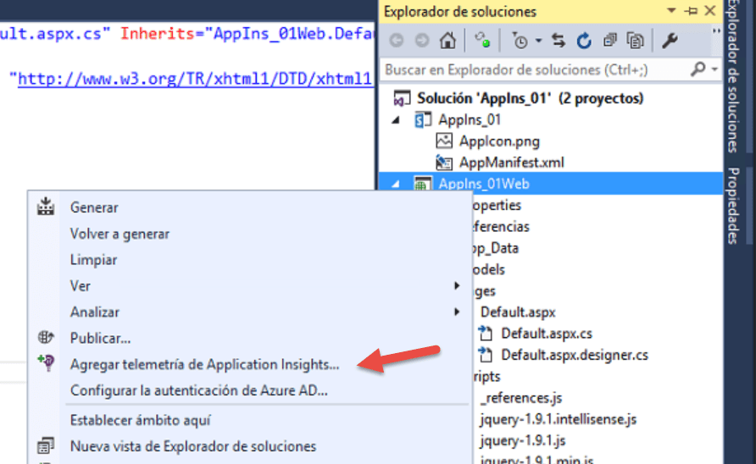Click the Refresh icon in Solution Explorer

coord(584,41)
